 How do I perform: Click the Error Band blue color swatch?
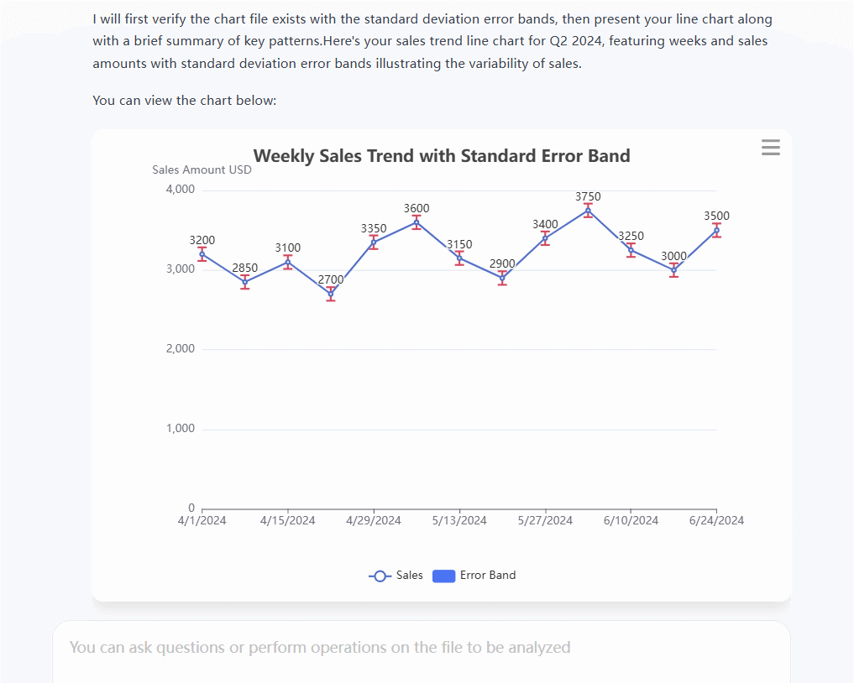[x=443, y=576]
